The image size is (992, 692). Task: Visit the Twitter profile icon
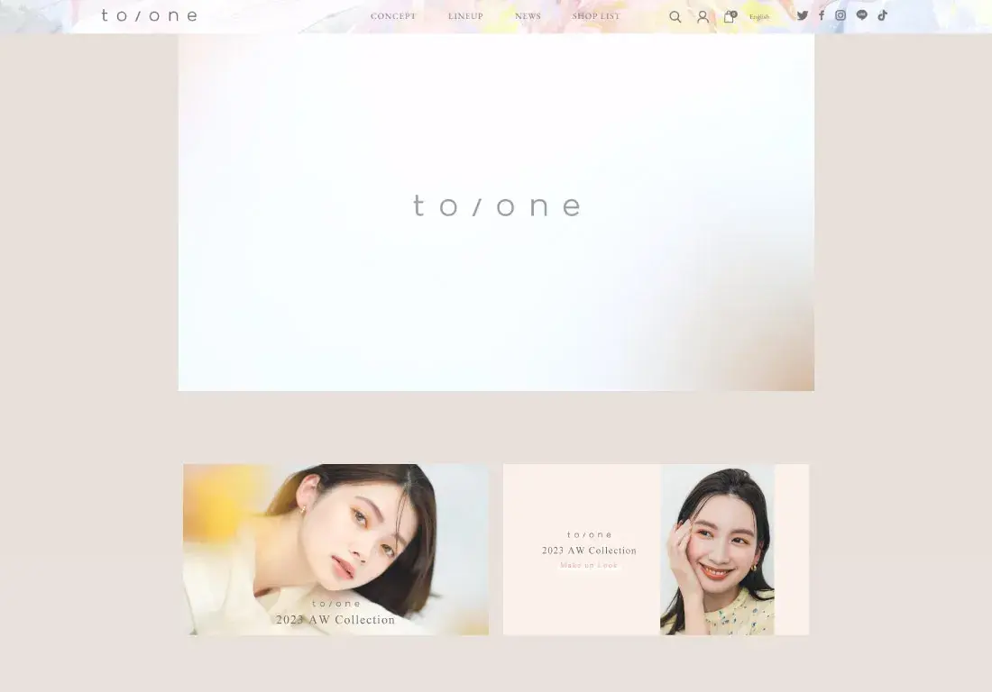tap(802, 15)
